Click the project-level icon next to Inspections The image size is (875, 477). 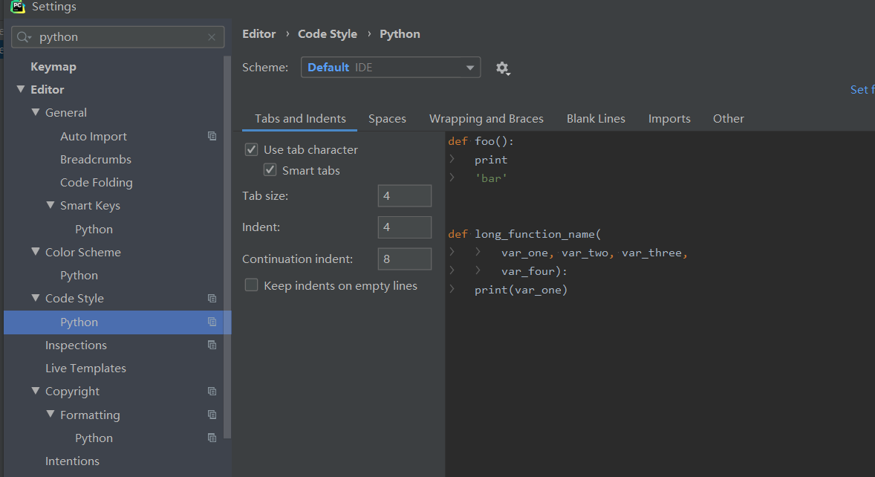pyautogui.click(x=212, y=345)
